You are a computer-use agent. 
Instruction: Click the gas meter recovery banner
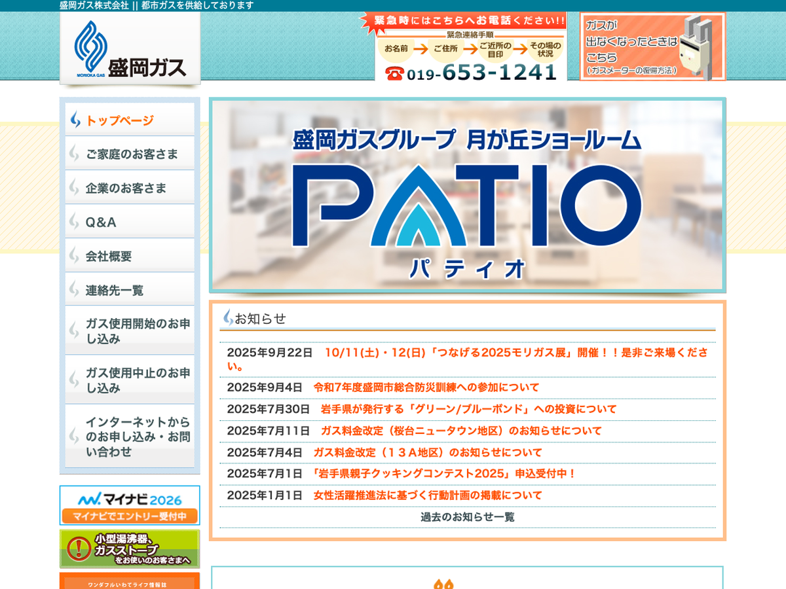[x=652, y=46]
